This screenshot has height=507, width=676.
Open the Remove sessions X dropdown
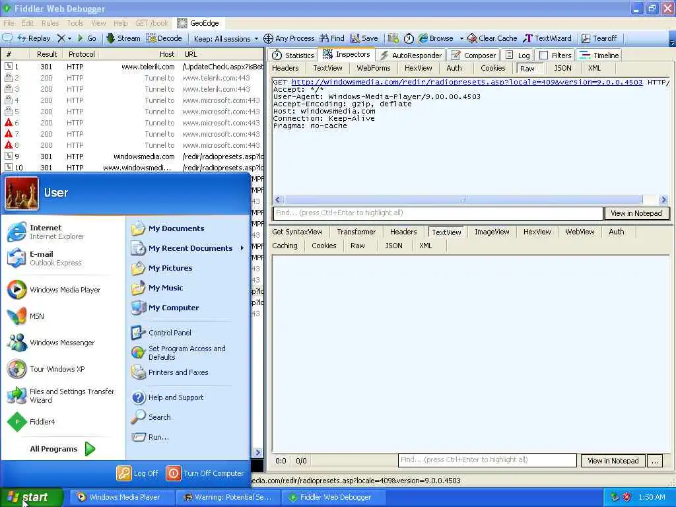[64, 38]
